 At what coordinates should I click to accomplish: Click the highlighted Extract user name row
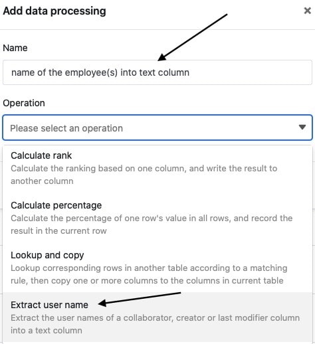point(157,317)
